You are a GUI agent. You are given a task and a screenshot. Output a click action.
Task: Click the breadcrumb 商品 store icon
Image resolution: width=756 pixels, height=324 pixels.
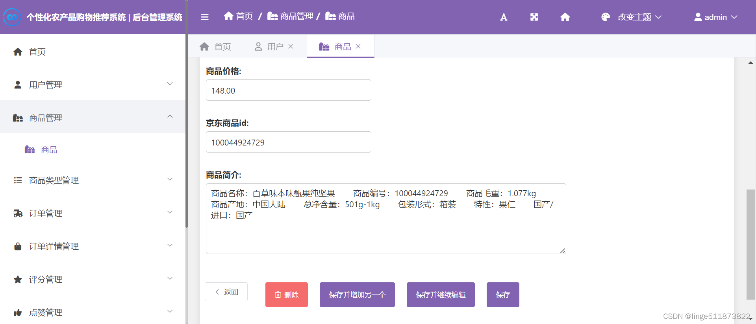coord(330,16)
